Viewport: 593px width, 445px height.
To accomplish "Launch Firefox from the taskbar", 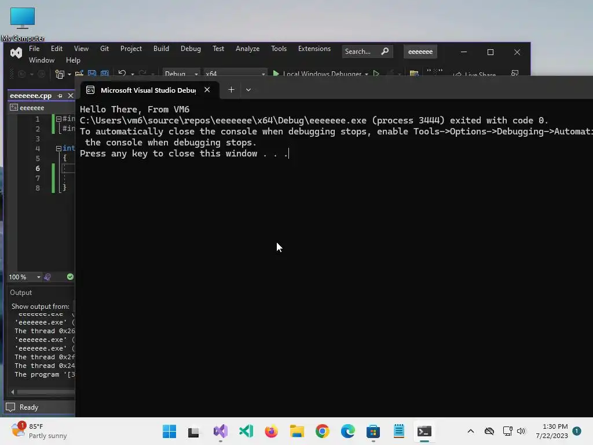I will [271, 431].
